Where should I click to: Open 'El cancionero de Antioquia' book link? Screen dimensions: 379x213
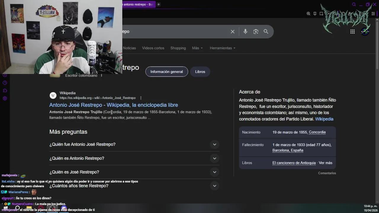[294, 163]
